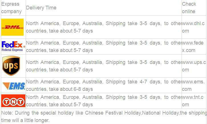Click the FedEx Federal Express logo
Viewport: 207px width, 124px height.
pyautogui.click(x=13, y=46)
